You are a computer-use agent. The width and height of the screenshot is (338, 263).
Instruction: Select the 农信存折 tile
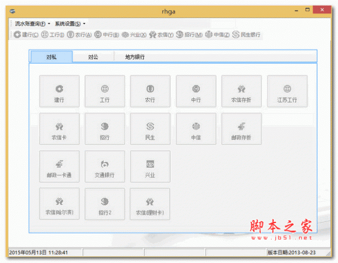[x=242, y=91]
